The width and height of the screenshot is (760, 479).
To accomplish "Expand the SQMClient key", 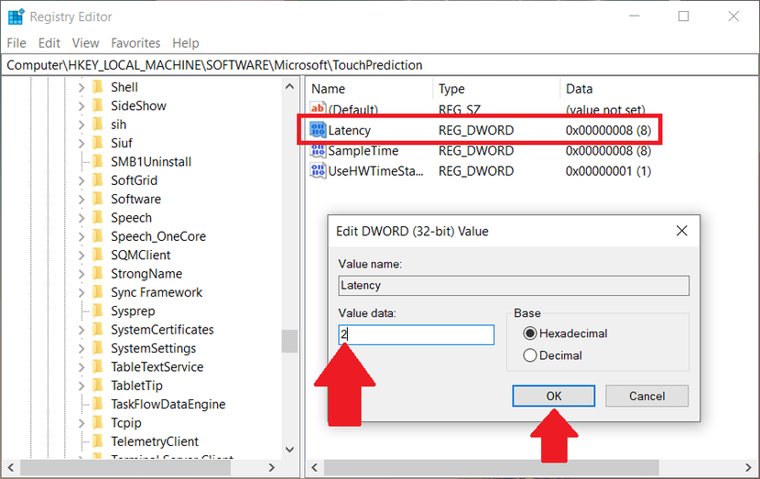I will tap(81, 255).
